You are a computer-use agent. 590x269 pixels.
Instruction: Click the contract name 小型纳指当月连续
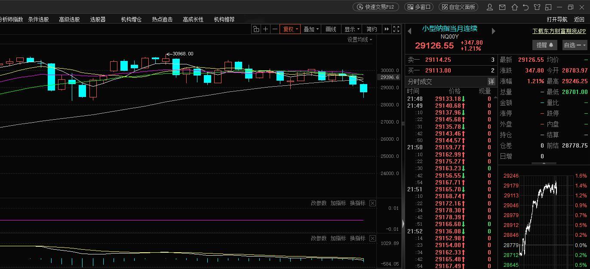(x=450, y=29)
